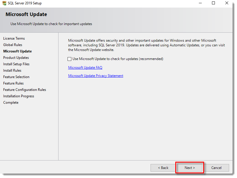Viewport: 237px width, 178px height.
Task: Click the subtitle 'Use Microsoft Update to check for important updates'
Action: pyautogui.click(x=51, y=24)
